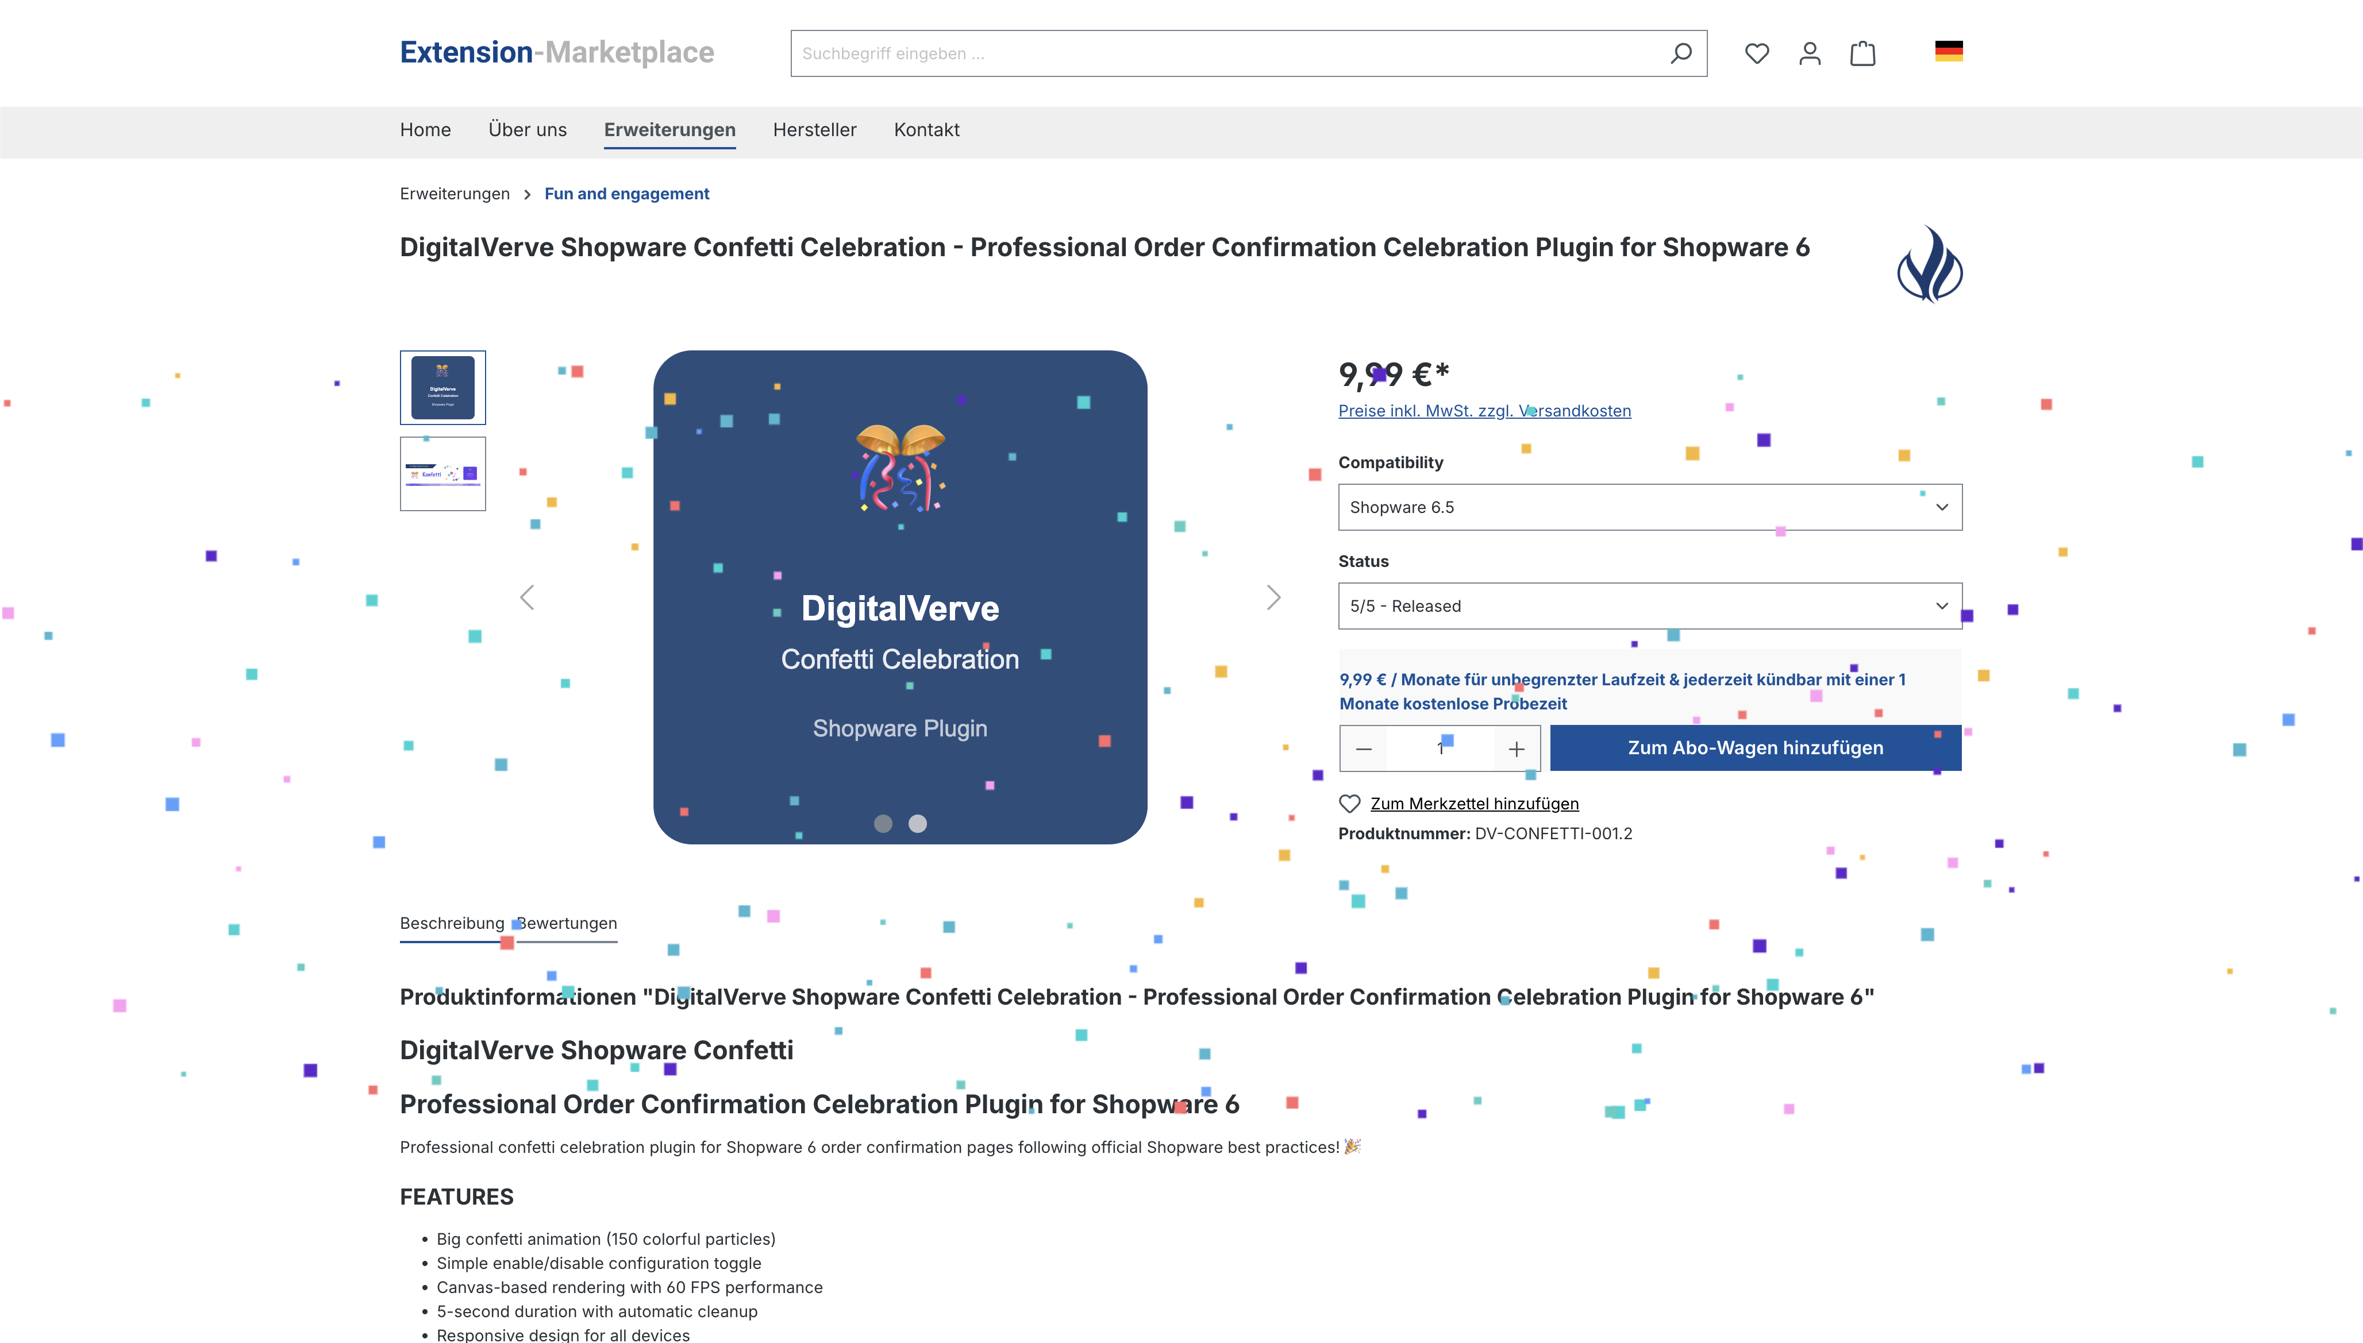This screenshot has width=2363, height=1343.
Task: Click the manufacturer flame logo
Action: click(1929, 265)
